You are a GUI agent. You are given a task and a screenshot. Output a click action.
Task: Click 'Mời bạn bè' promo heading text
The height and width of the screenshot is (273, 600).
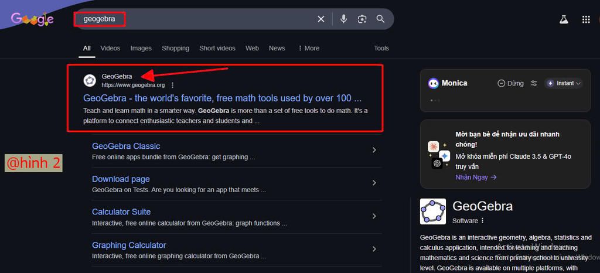click(507, 139)
